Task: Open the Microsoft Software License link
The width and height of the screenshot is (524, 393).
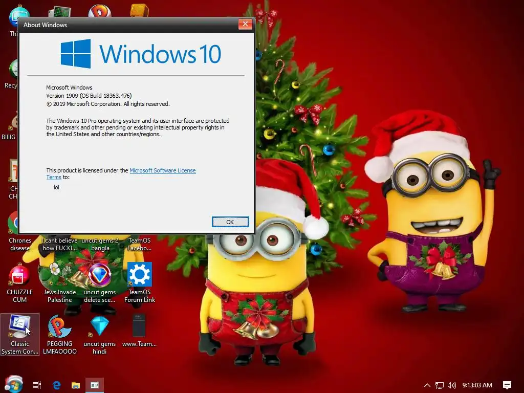Action: point(162,170)
